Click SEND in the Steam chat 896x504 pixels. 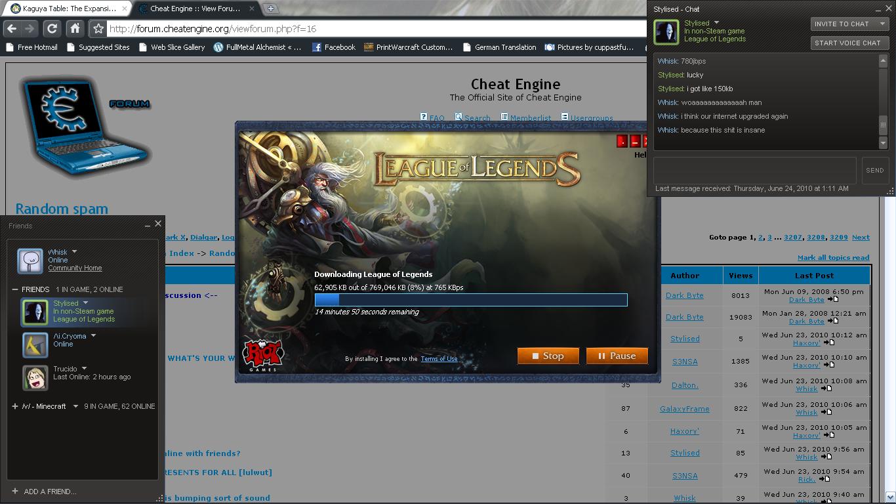[x=875, y=171]
